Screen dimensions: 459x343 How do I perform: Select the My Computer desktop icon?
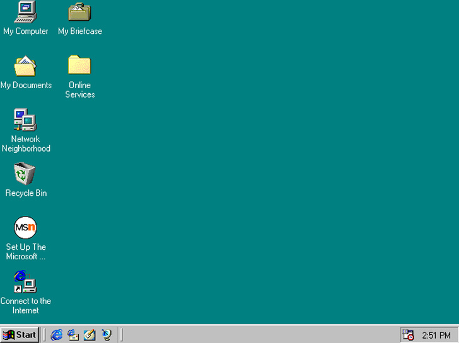click(x=25, y=12)
